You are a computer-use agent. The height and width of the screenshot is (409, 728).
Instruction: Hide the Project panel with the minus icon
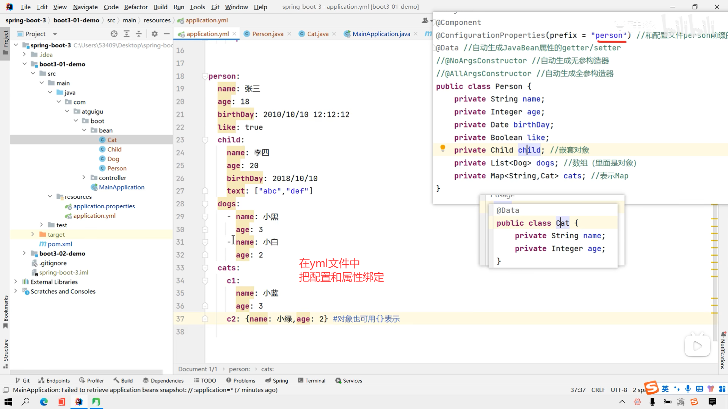(166, 34)
